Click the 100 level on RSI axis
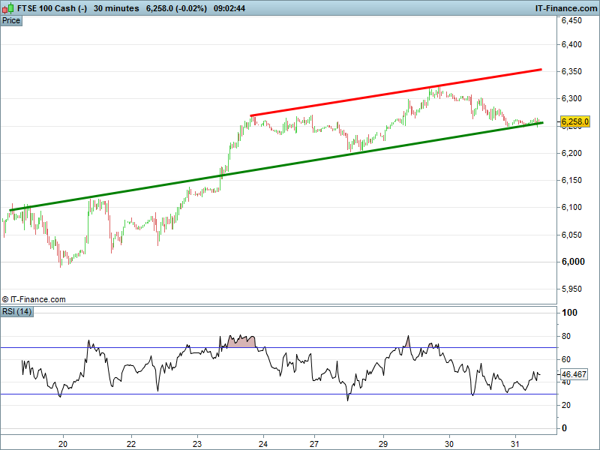This screenshot has width=600, height=450. (x=568, y=313)
